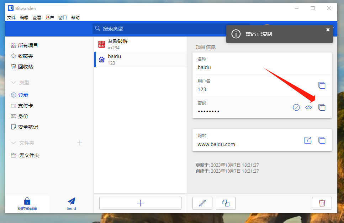Check if password has been exposed
The image size is (344, 223).
(x=296, y=107)
